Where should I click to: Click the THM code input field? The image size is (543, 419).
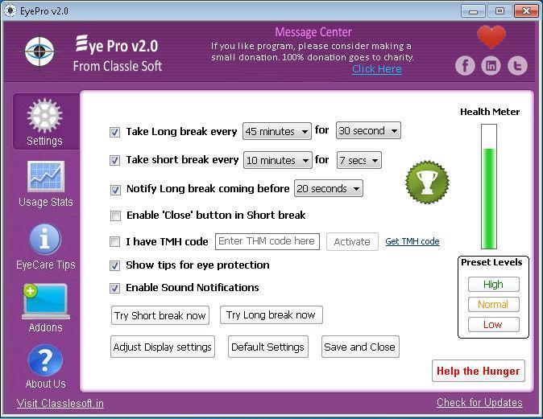(267, 241)
